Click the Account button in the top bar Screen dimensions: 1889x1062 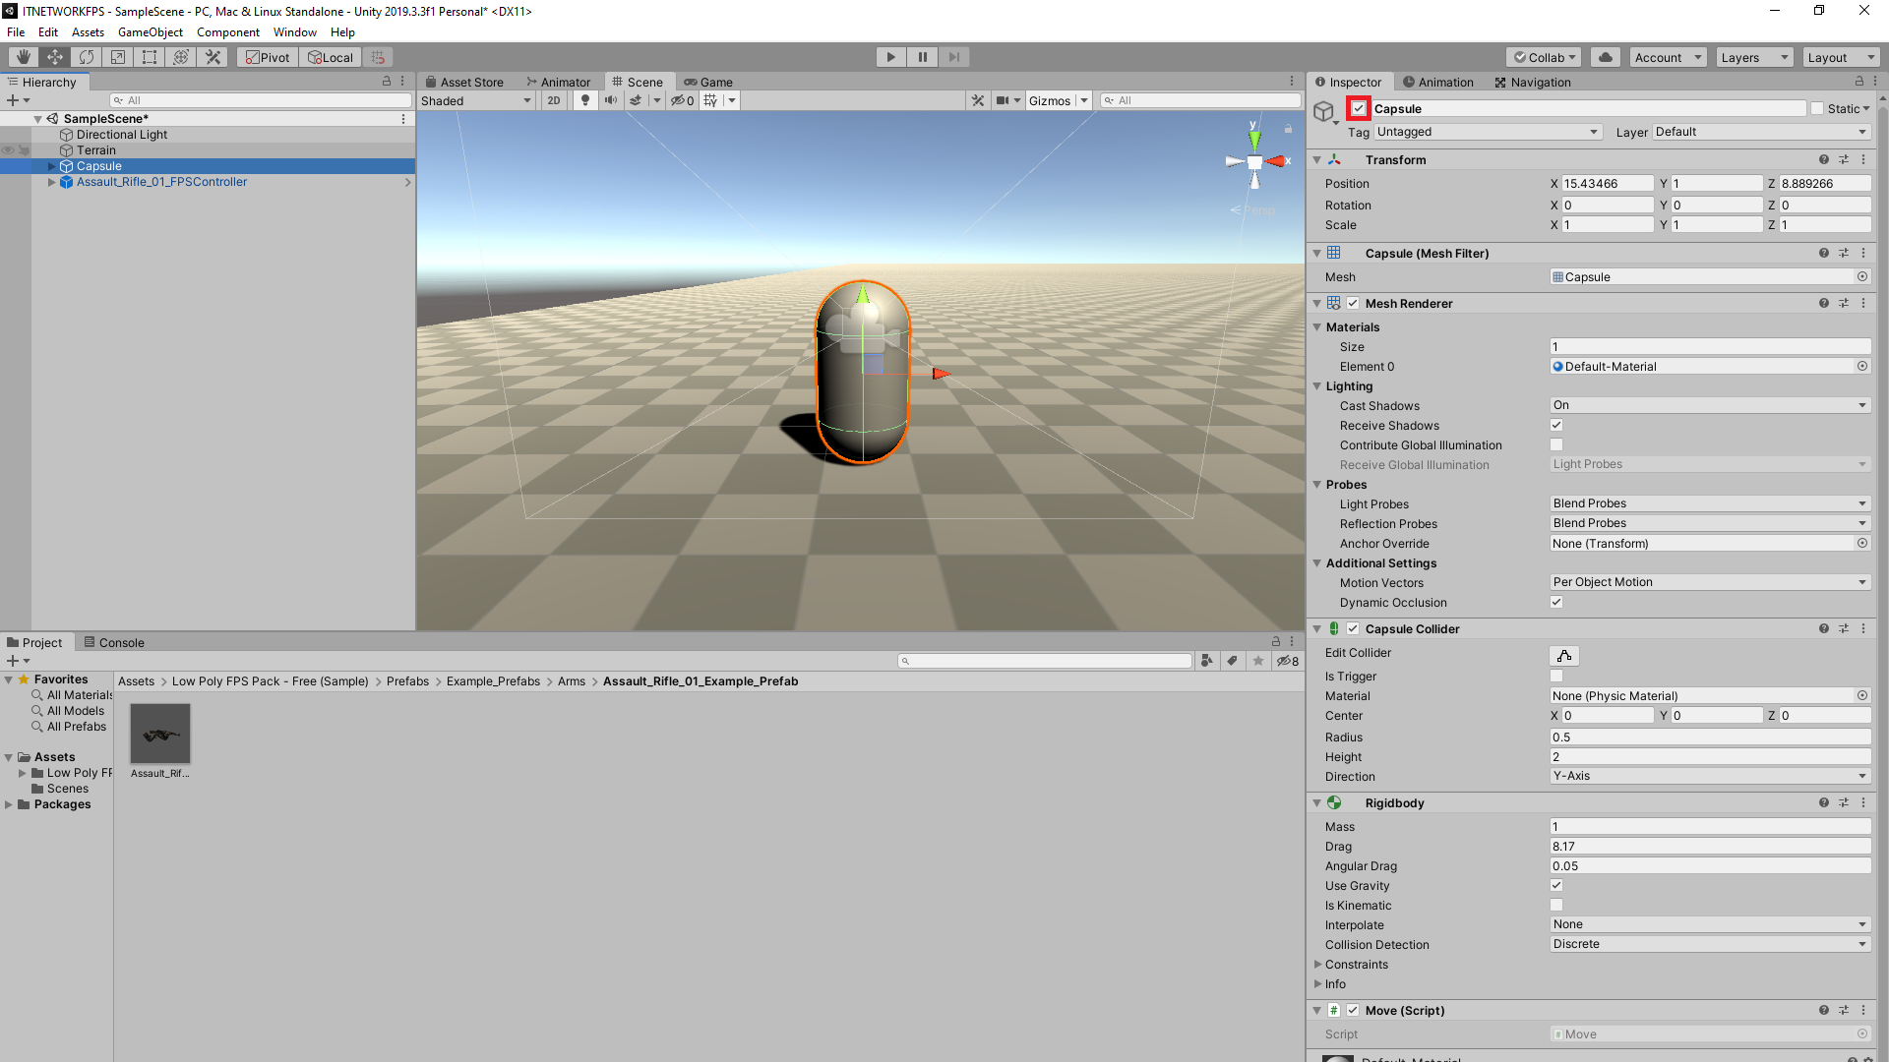pos(1666,56)
